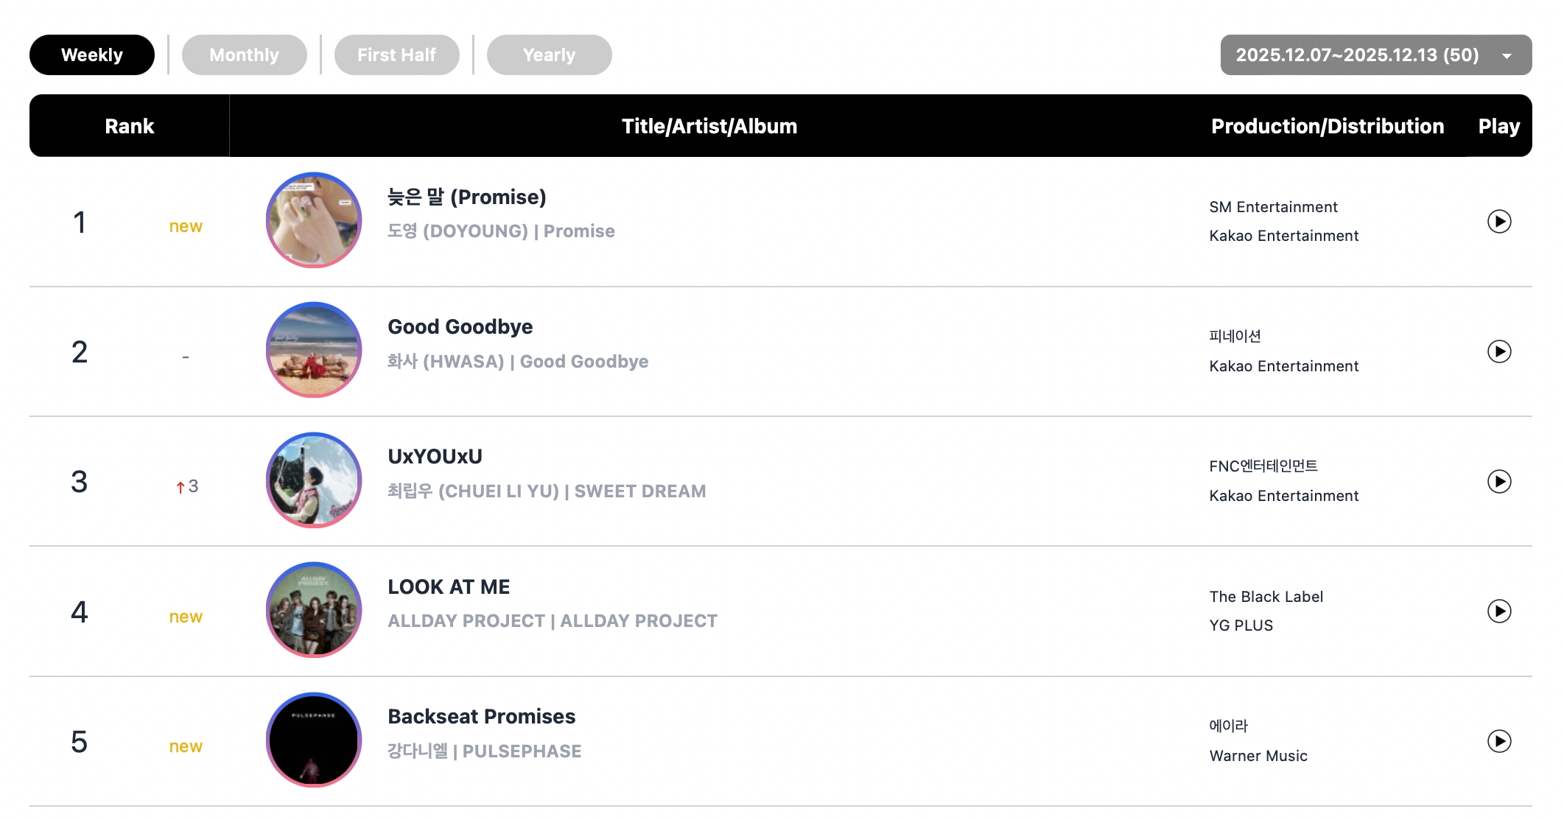
Task: Play the UxYOUxU track
Action: point(1498,481)
